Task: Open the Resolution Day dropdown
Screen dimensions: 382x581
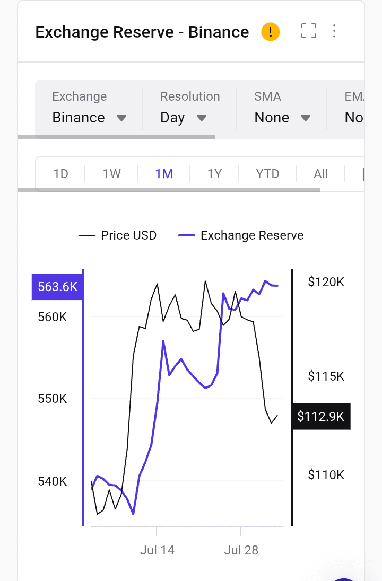Action: (x=183, y=108)
